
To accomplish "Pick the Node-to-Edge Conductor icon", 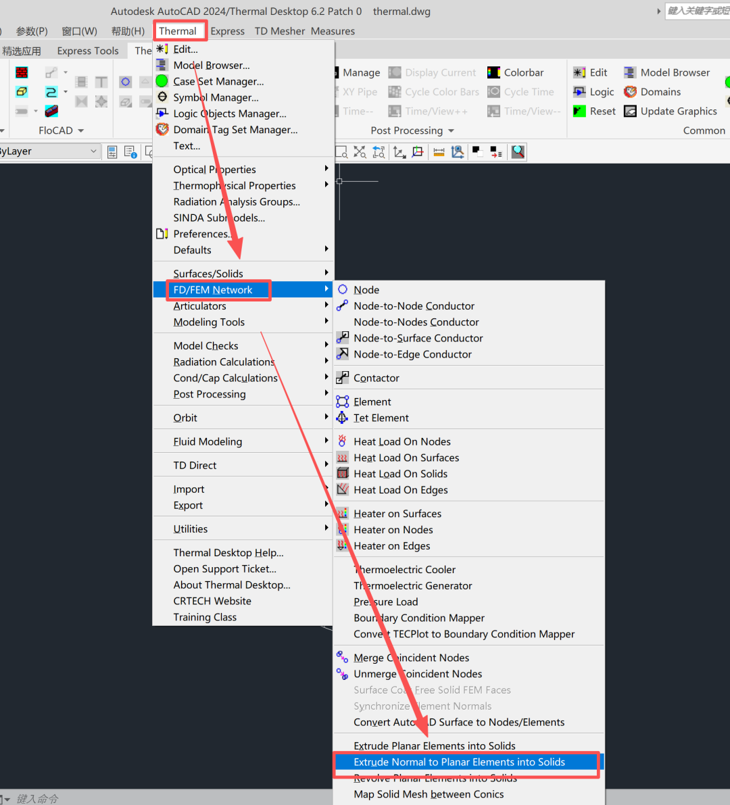I will (x=343, y=353).
